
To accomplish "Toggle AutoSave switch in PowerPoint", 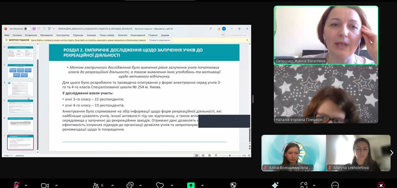I will point(27,29).
